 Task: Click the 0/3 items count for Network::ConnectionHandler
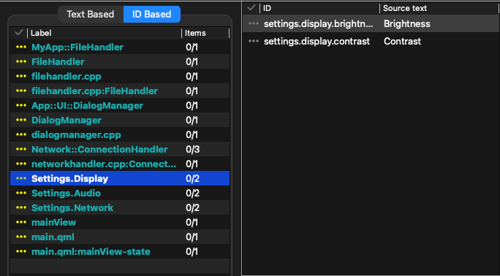(192, 149)
